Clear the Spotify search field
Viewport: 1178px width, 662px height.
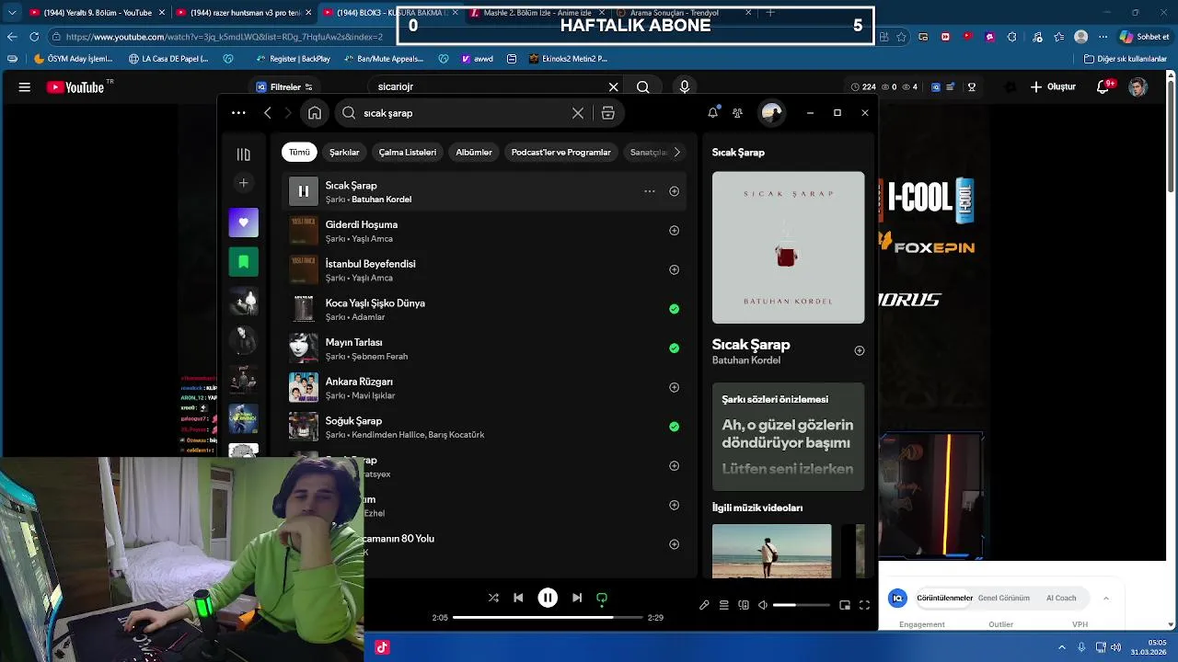coord(578,113)
